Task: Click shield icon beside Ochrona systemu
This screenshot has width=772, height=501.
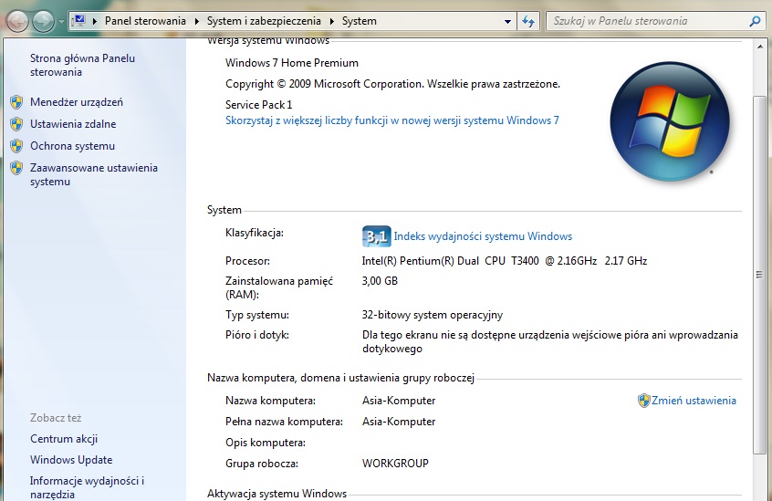Action: point(16,146)
